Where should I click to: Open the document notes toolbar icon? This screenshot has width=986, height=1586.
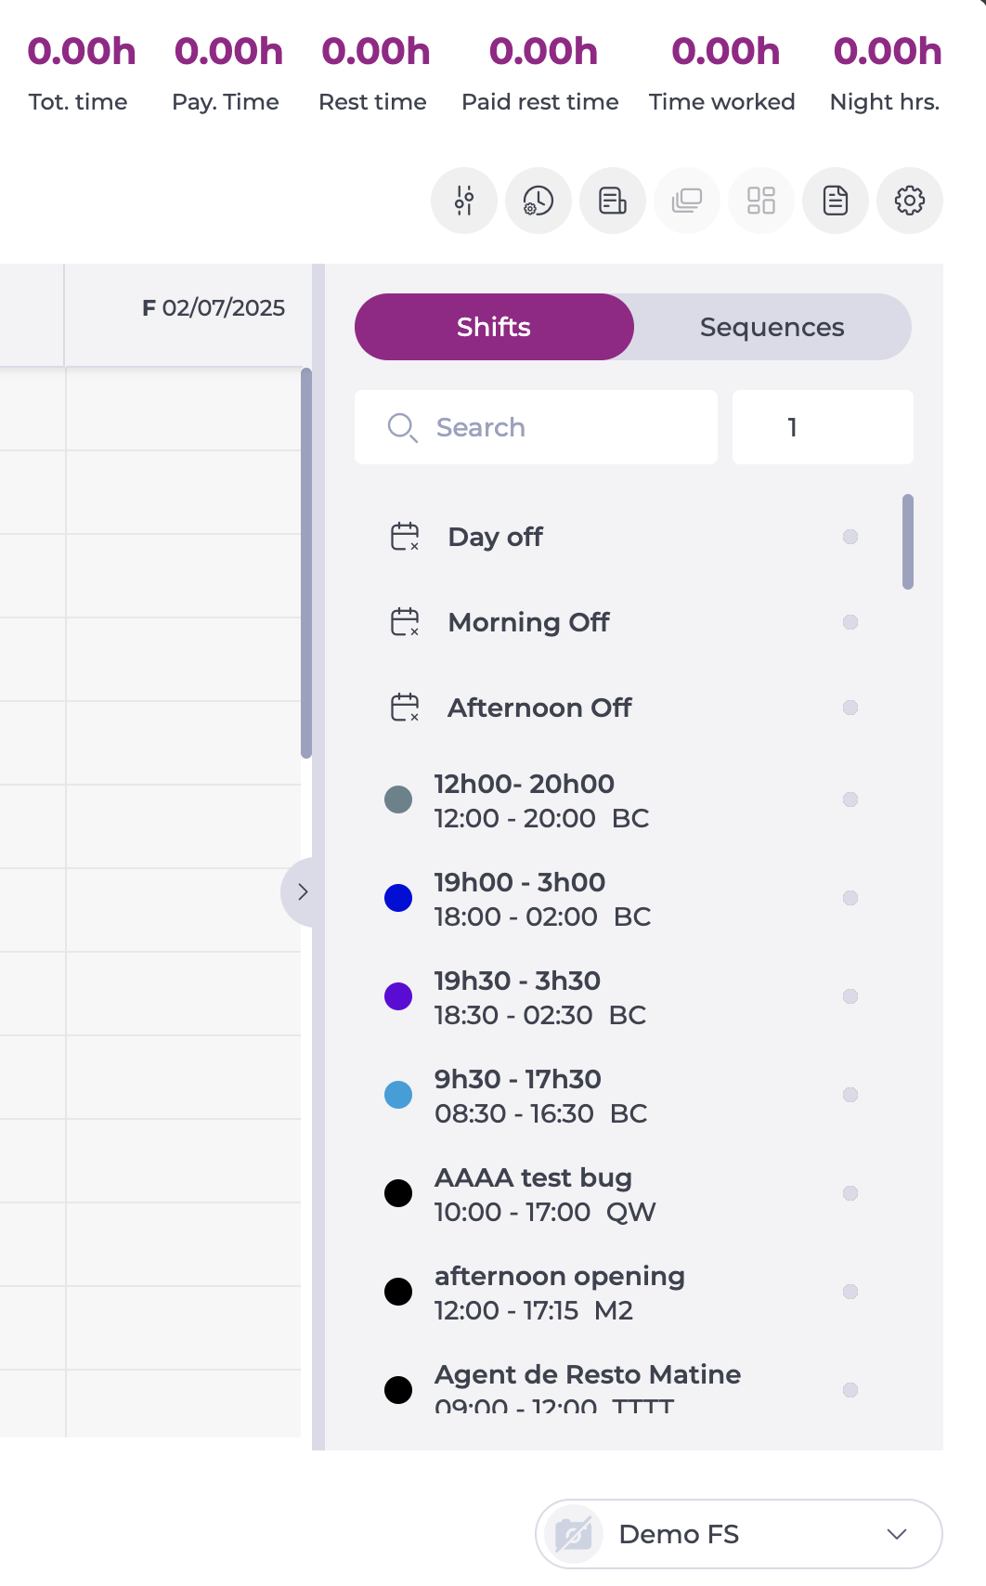(x=836, y=200)
